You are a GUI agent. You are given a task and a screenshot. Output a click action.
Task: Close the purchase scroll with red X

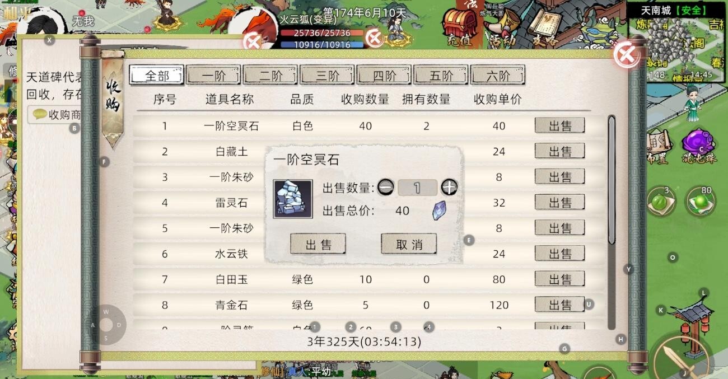[626, 55]
